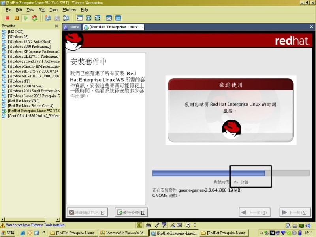Click the 發行公告(R) release notes button

coord(132,213)
